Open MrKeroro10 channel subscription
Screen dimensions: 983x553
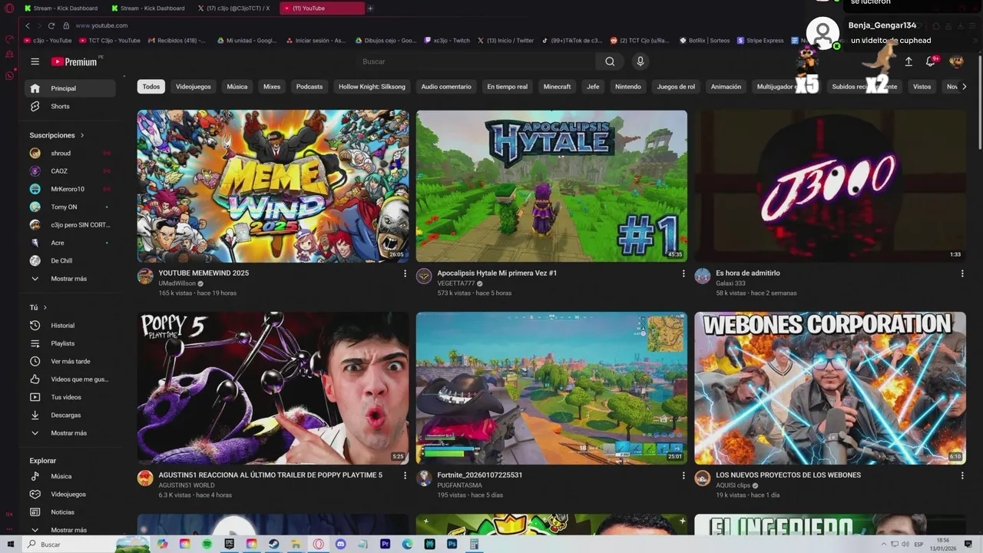click(x=70, y=189)
